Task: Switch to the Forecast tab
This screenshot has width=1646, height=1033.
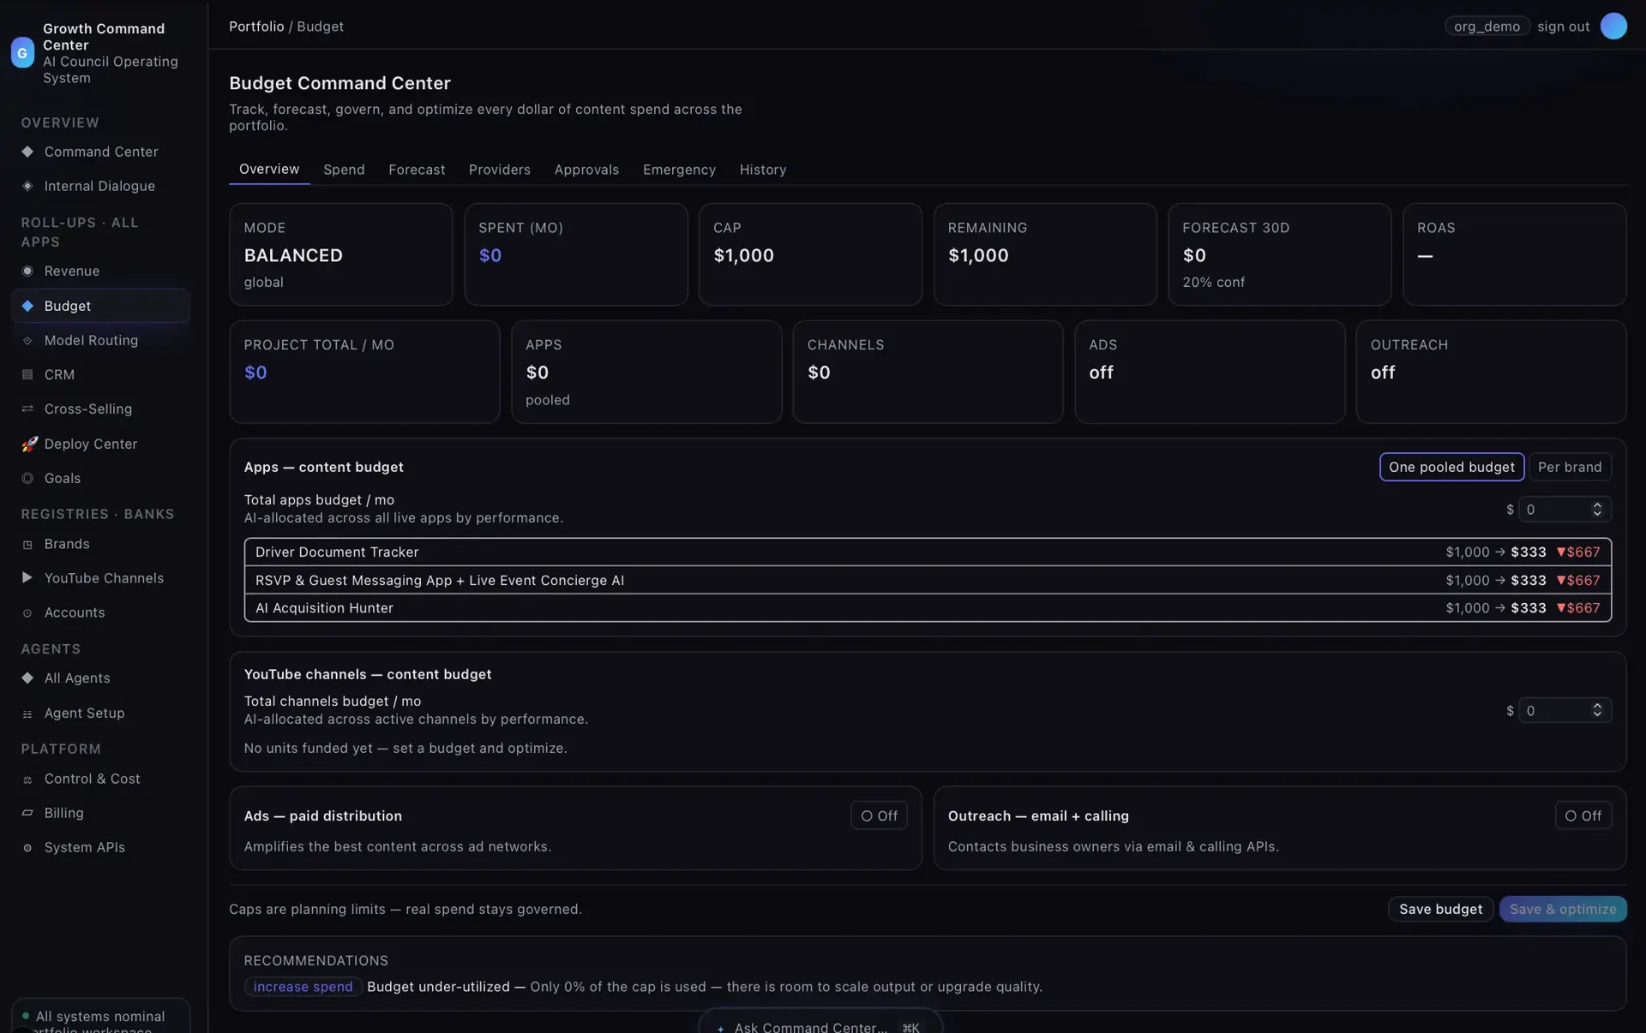Action: (x=417, y=170)
